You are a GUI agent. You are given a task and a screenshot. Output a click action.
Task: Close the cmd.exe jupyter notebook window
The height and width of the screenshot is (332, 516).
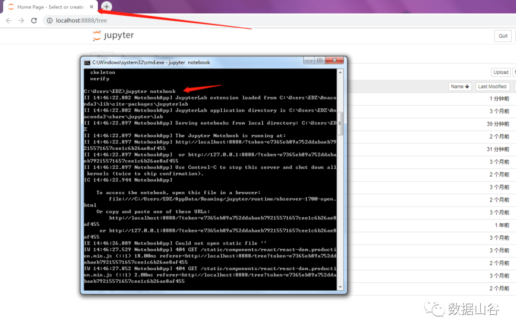(334, 60)
